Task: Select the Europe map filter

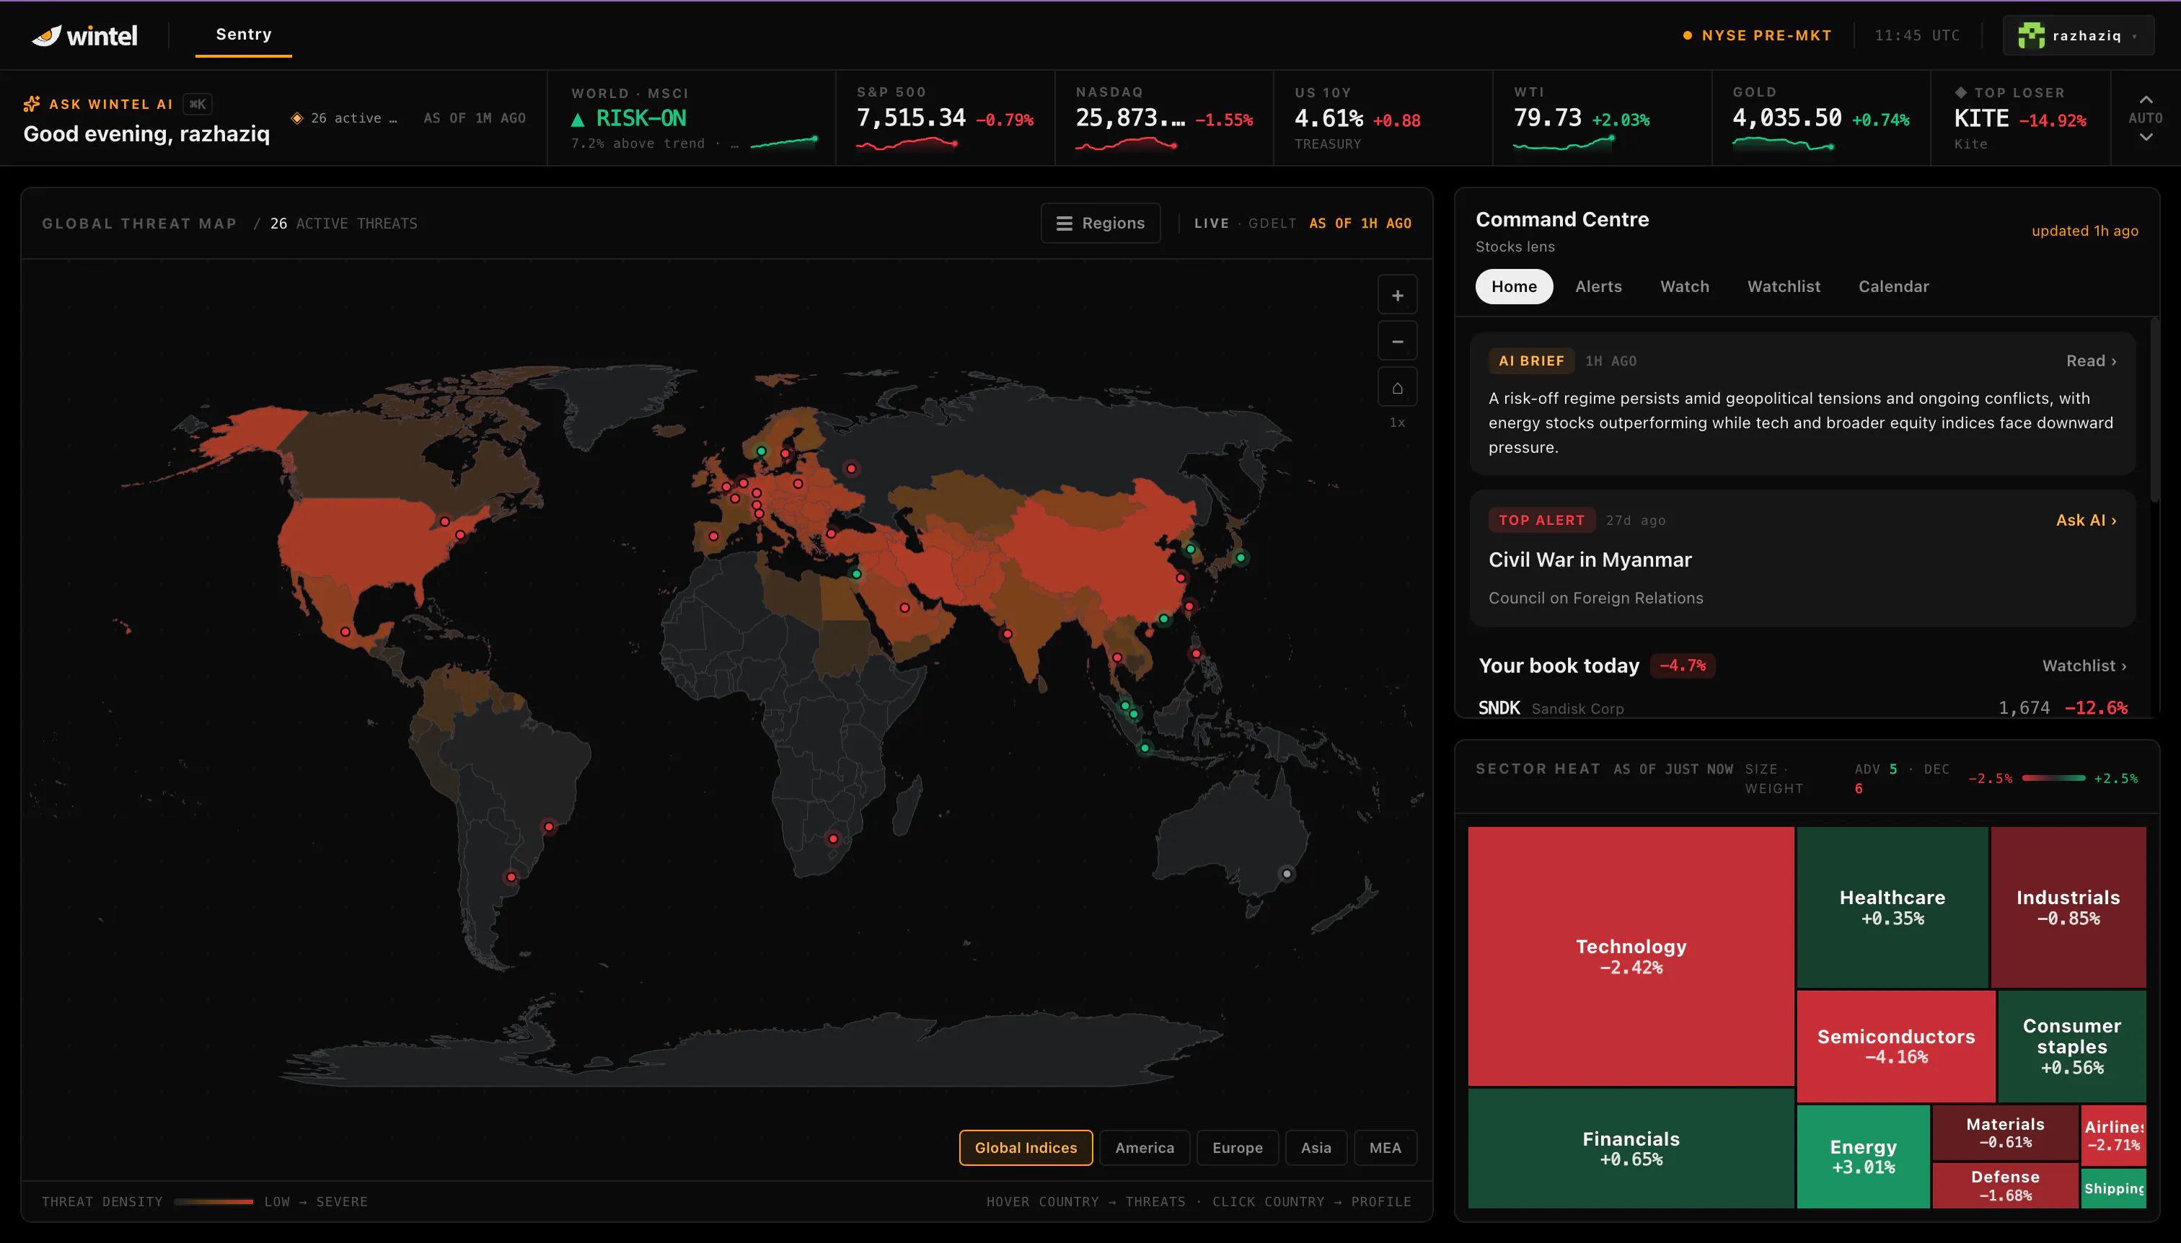Action: coord(1236,1147)
